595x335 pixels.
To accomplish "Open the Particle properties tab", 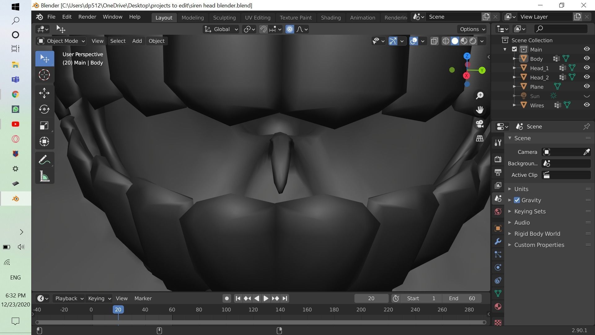I will [x=498, y=254].
